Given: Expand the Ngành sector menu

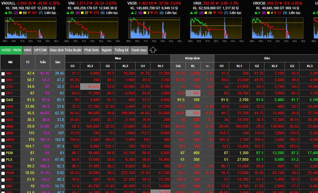Looking at the screenshot, I should tap(107, 50).
